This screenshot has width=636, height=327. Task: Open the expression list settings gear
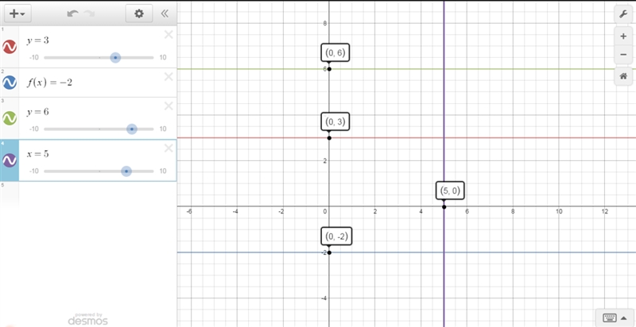[139, 13]
